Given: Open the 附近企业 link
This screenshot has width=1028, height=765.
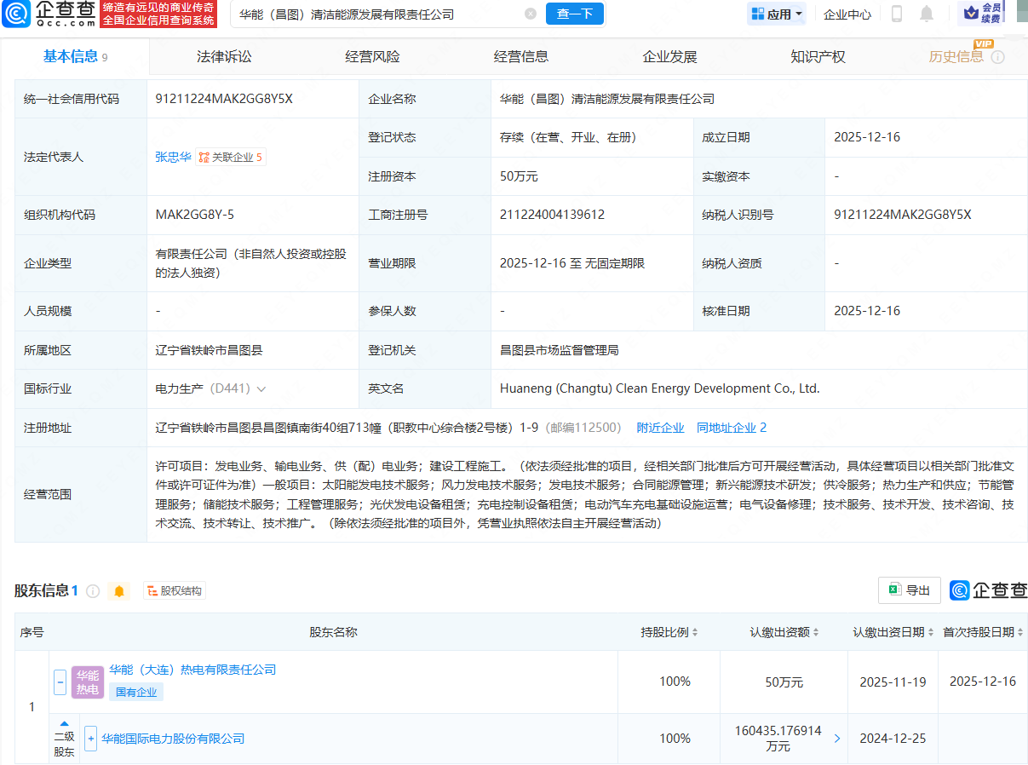Looking at the screenshot, I should coord(661,427).
